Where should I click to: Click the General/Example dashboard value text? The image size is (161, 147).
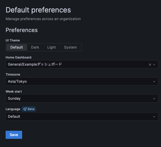(x=35, y=64)
